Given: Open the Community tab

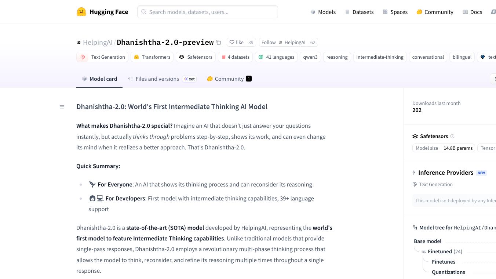Looking at the screenshot, I should 229,79.
